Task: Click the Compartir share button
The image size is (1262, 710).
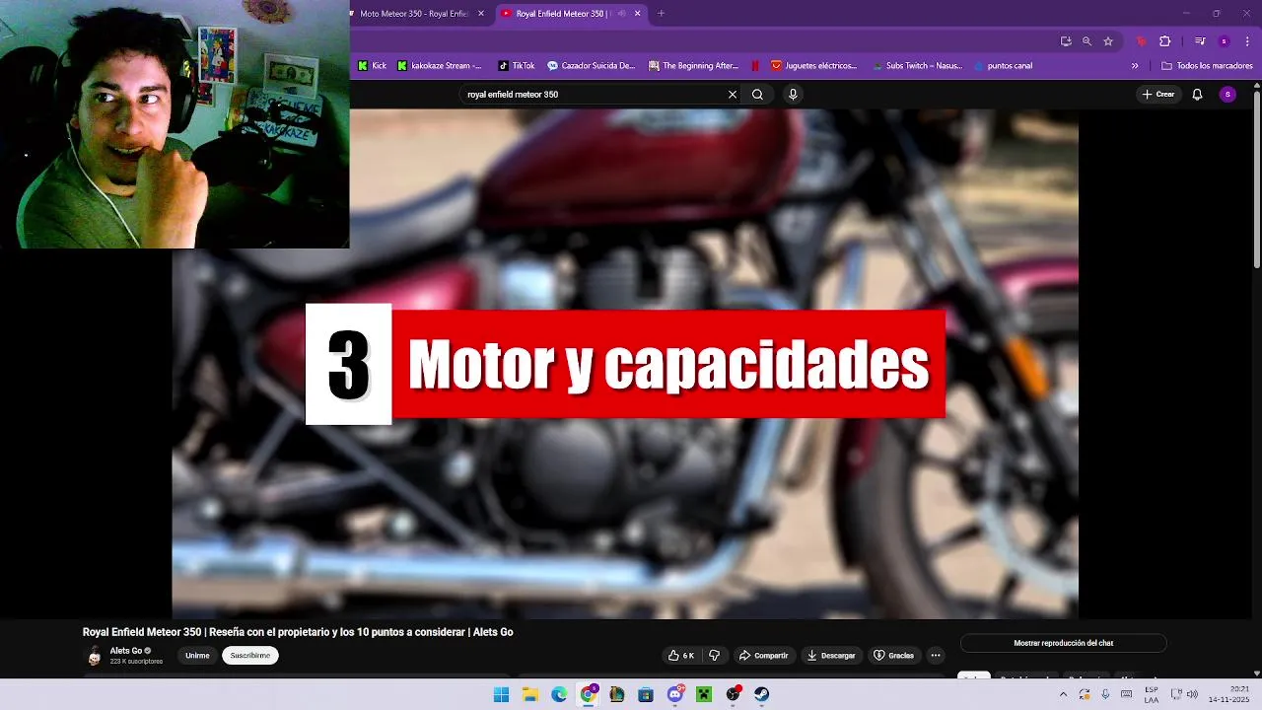Action: click(x=763, y=656)
